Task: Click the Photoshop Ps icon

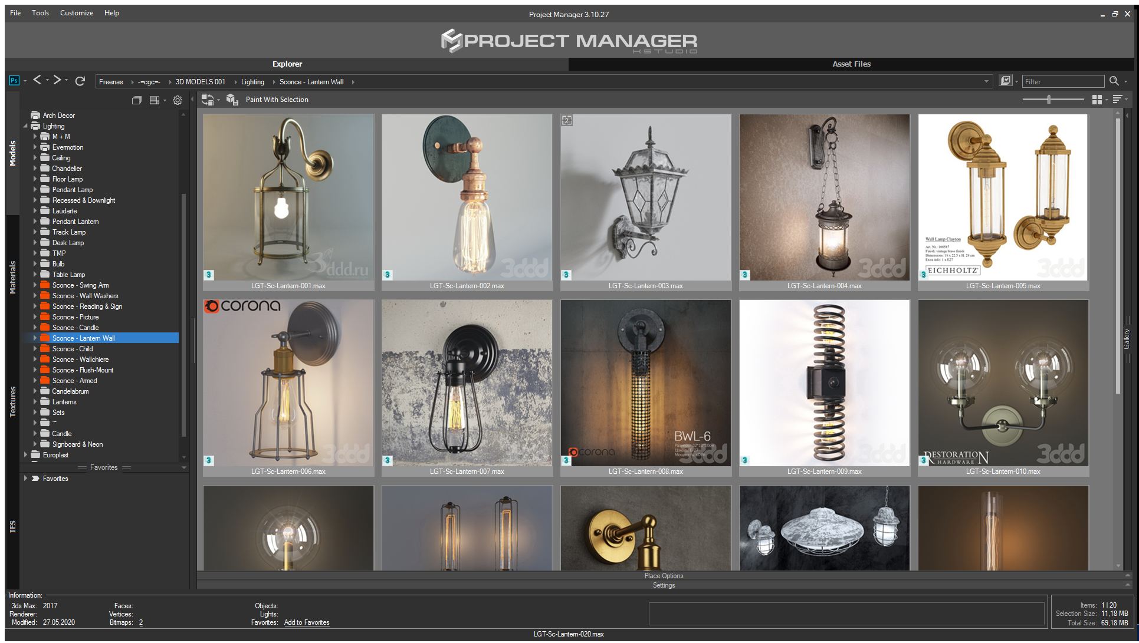Action: [x=14, y=81]
